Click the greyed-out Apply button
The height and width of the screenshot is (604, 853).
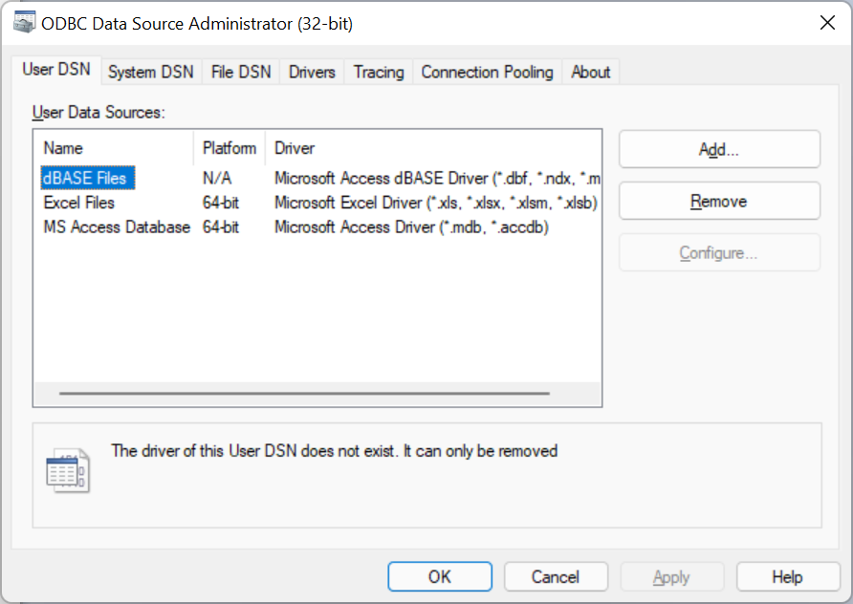coord(671,576)
